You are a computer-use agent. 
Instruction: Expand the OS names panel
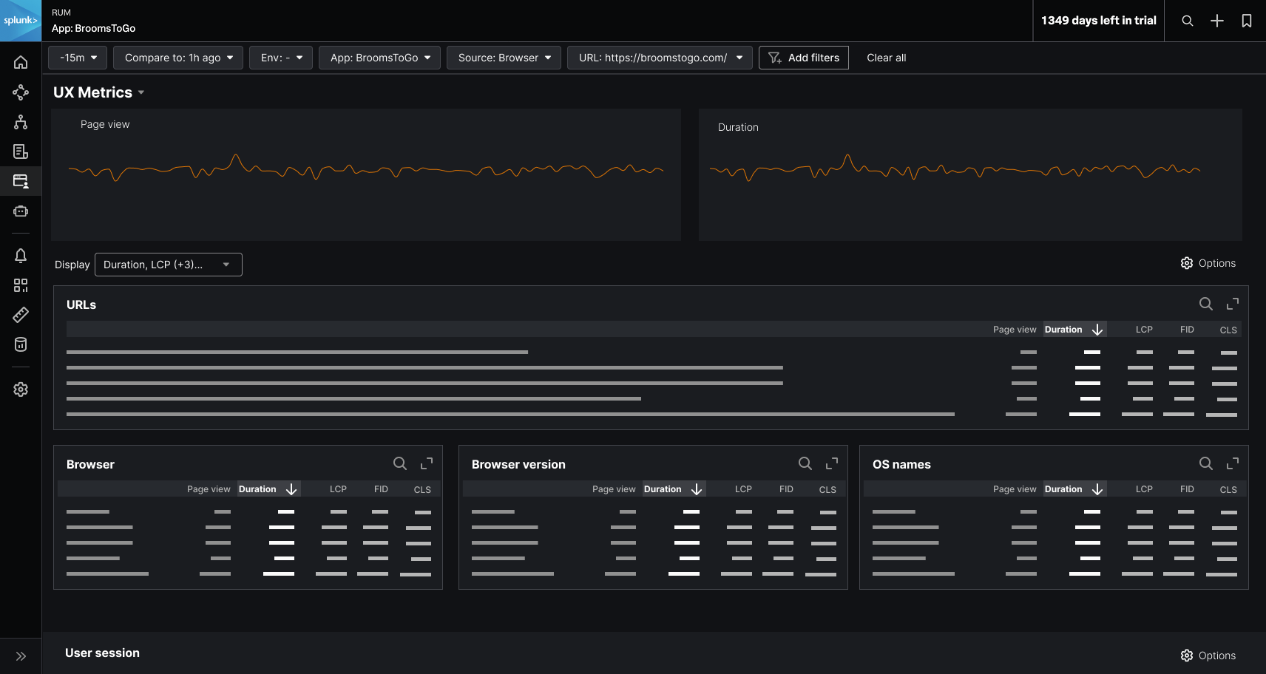coord(1233,463)
